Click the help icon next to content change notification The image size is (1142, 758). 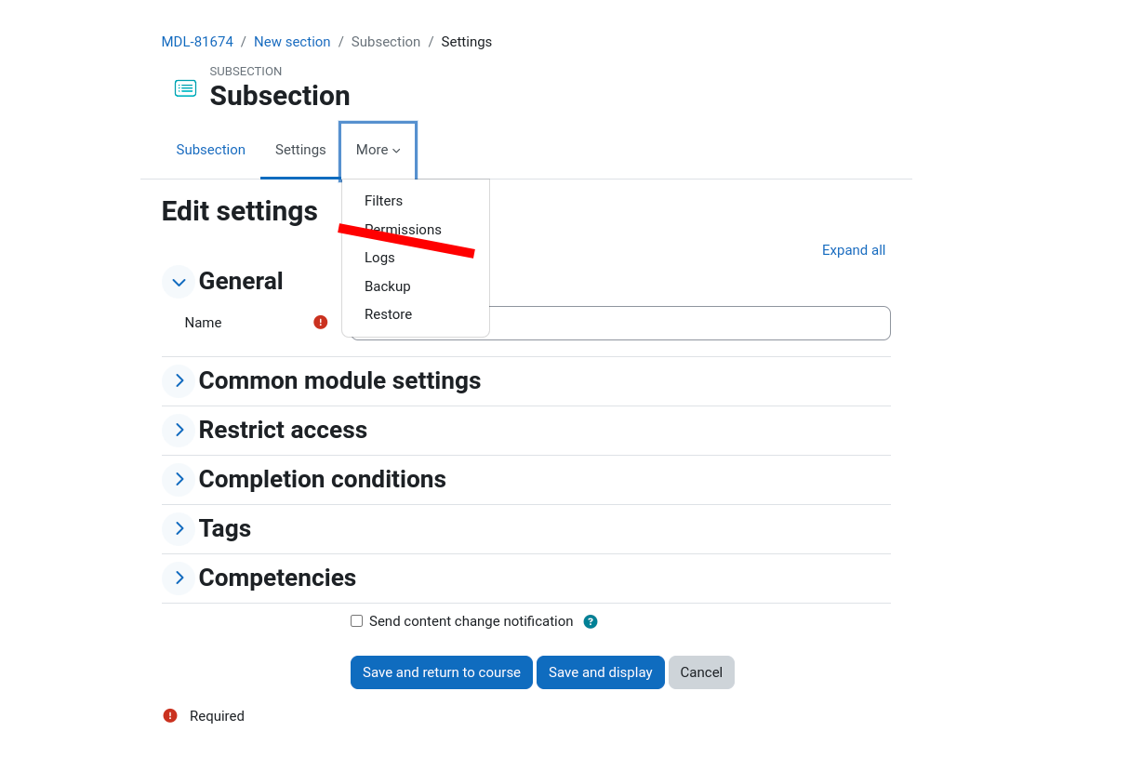pyautogui.click(x=591, y=621)
